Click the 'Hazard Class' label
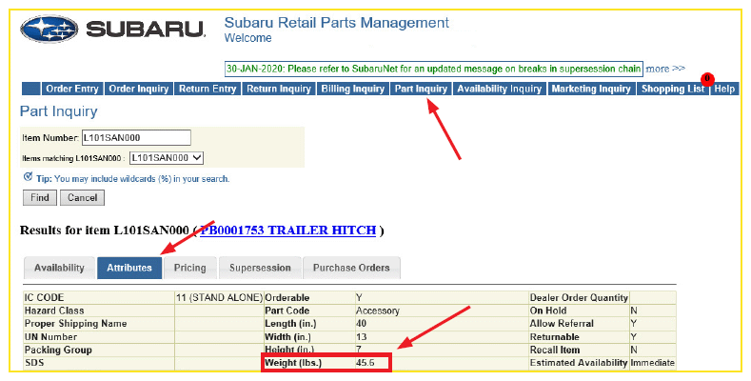Screen dimensions: 751x381 (x=54, y=311)
